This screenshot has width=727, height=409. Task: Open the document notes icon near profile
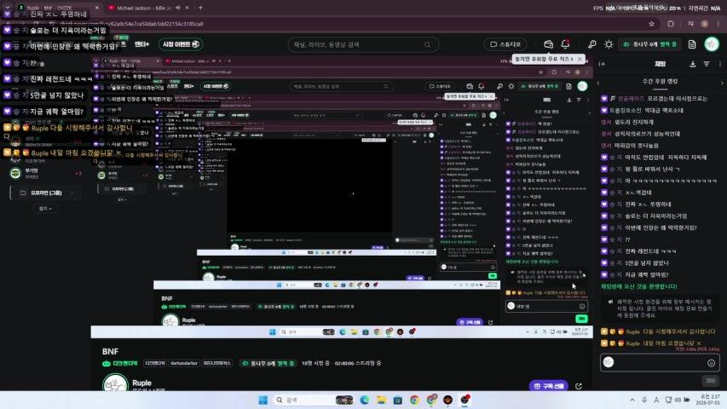pos(692,44)
